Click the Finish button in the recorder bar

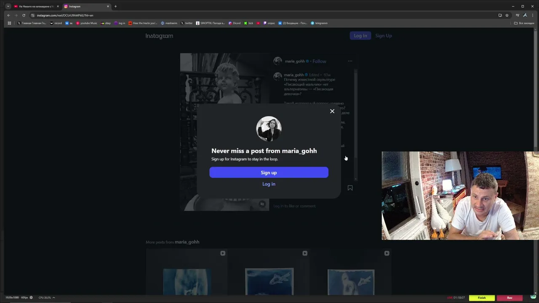[482, 298]
